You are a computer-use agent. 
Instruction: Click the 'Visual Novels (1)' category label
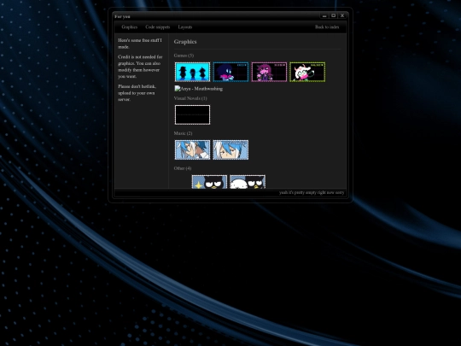[190, 98]
